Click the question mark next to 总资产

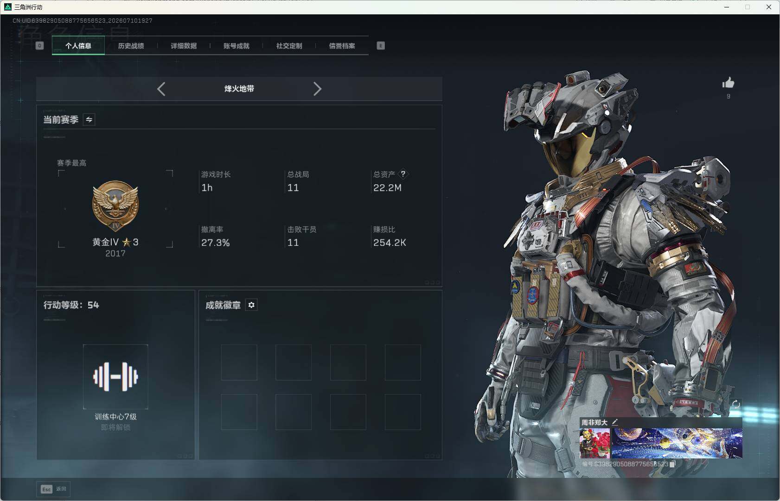403,174
